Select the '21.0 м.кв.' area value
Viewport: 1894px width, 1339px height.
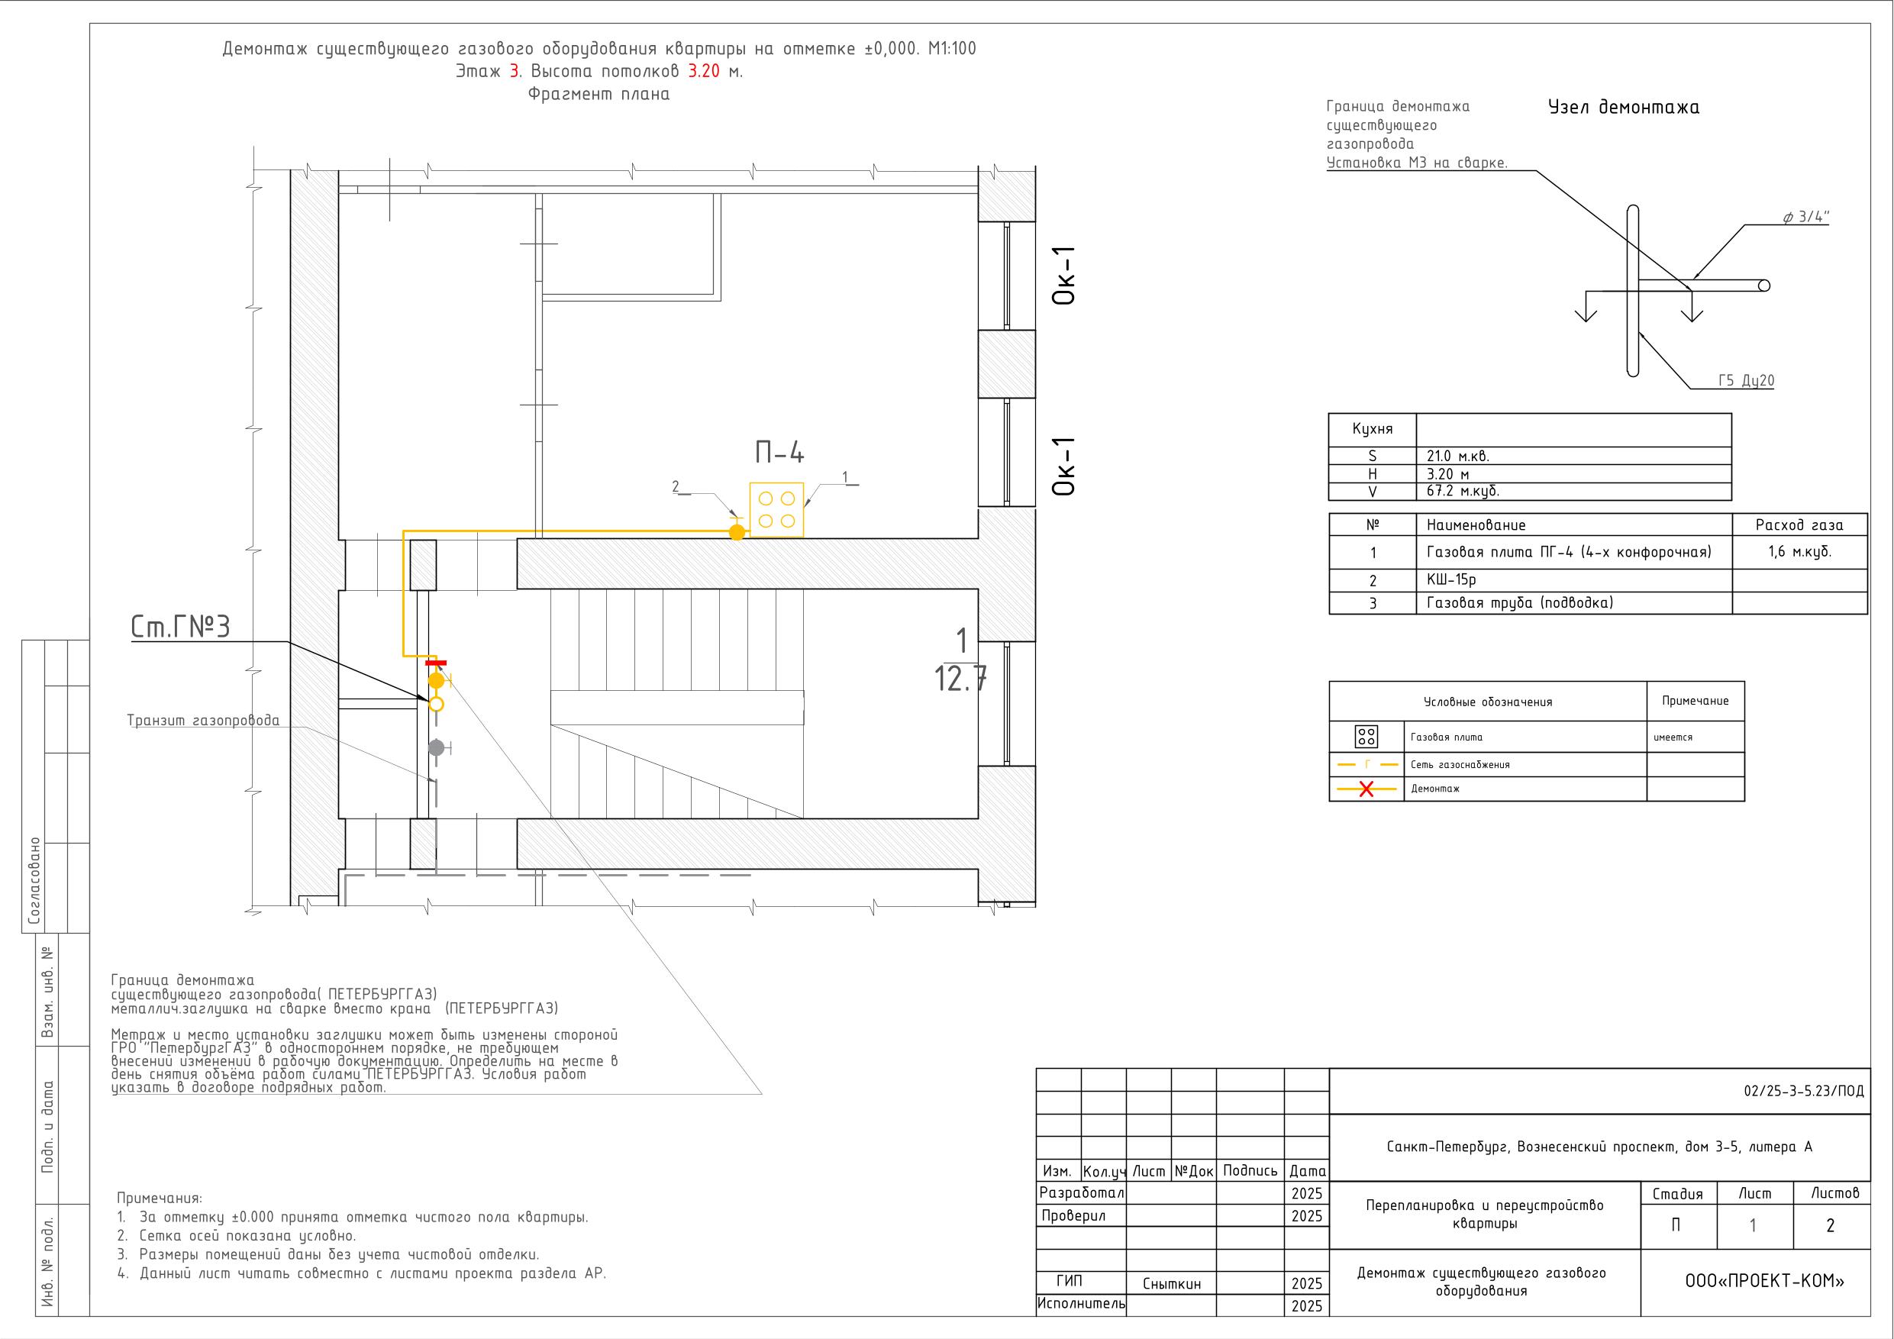(1458, 456)
